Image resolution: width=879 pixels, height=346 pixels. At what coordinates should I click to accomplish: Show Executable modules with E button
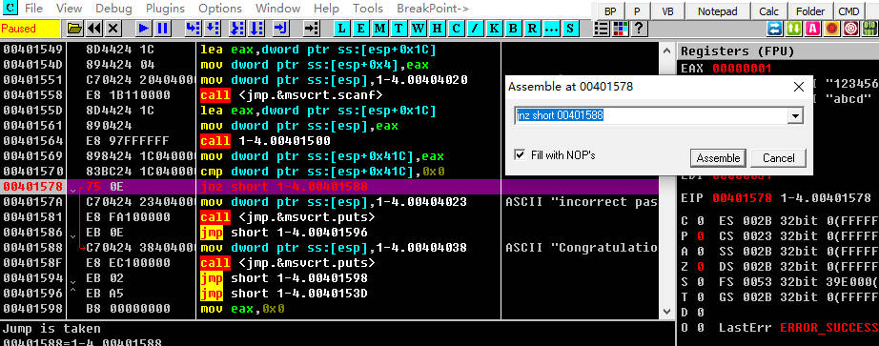(361, 28)
